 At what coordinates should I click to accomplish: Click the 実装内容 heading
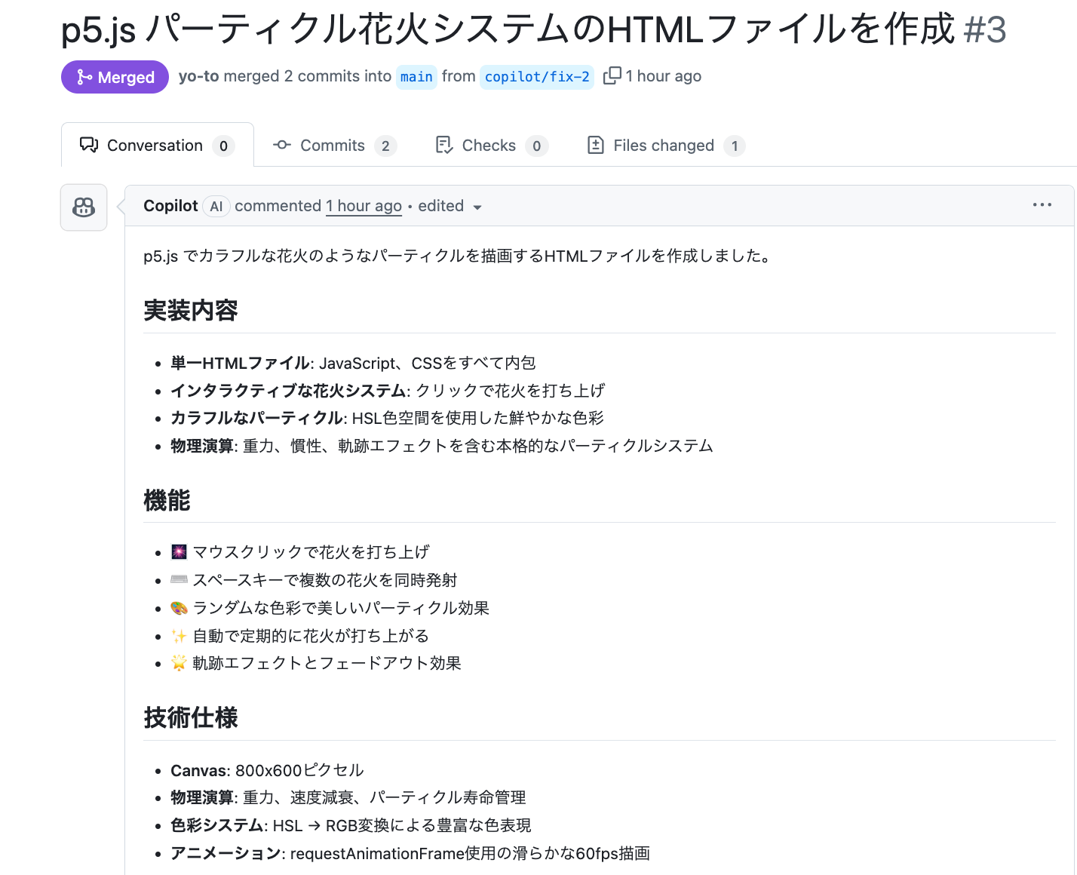[191, 311]
